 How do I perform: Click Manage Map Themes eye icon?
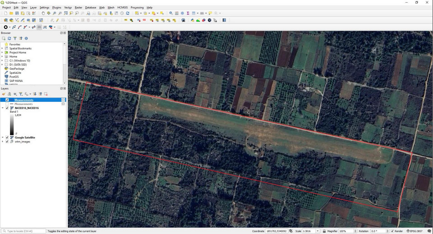(15, 94)
